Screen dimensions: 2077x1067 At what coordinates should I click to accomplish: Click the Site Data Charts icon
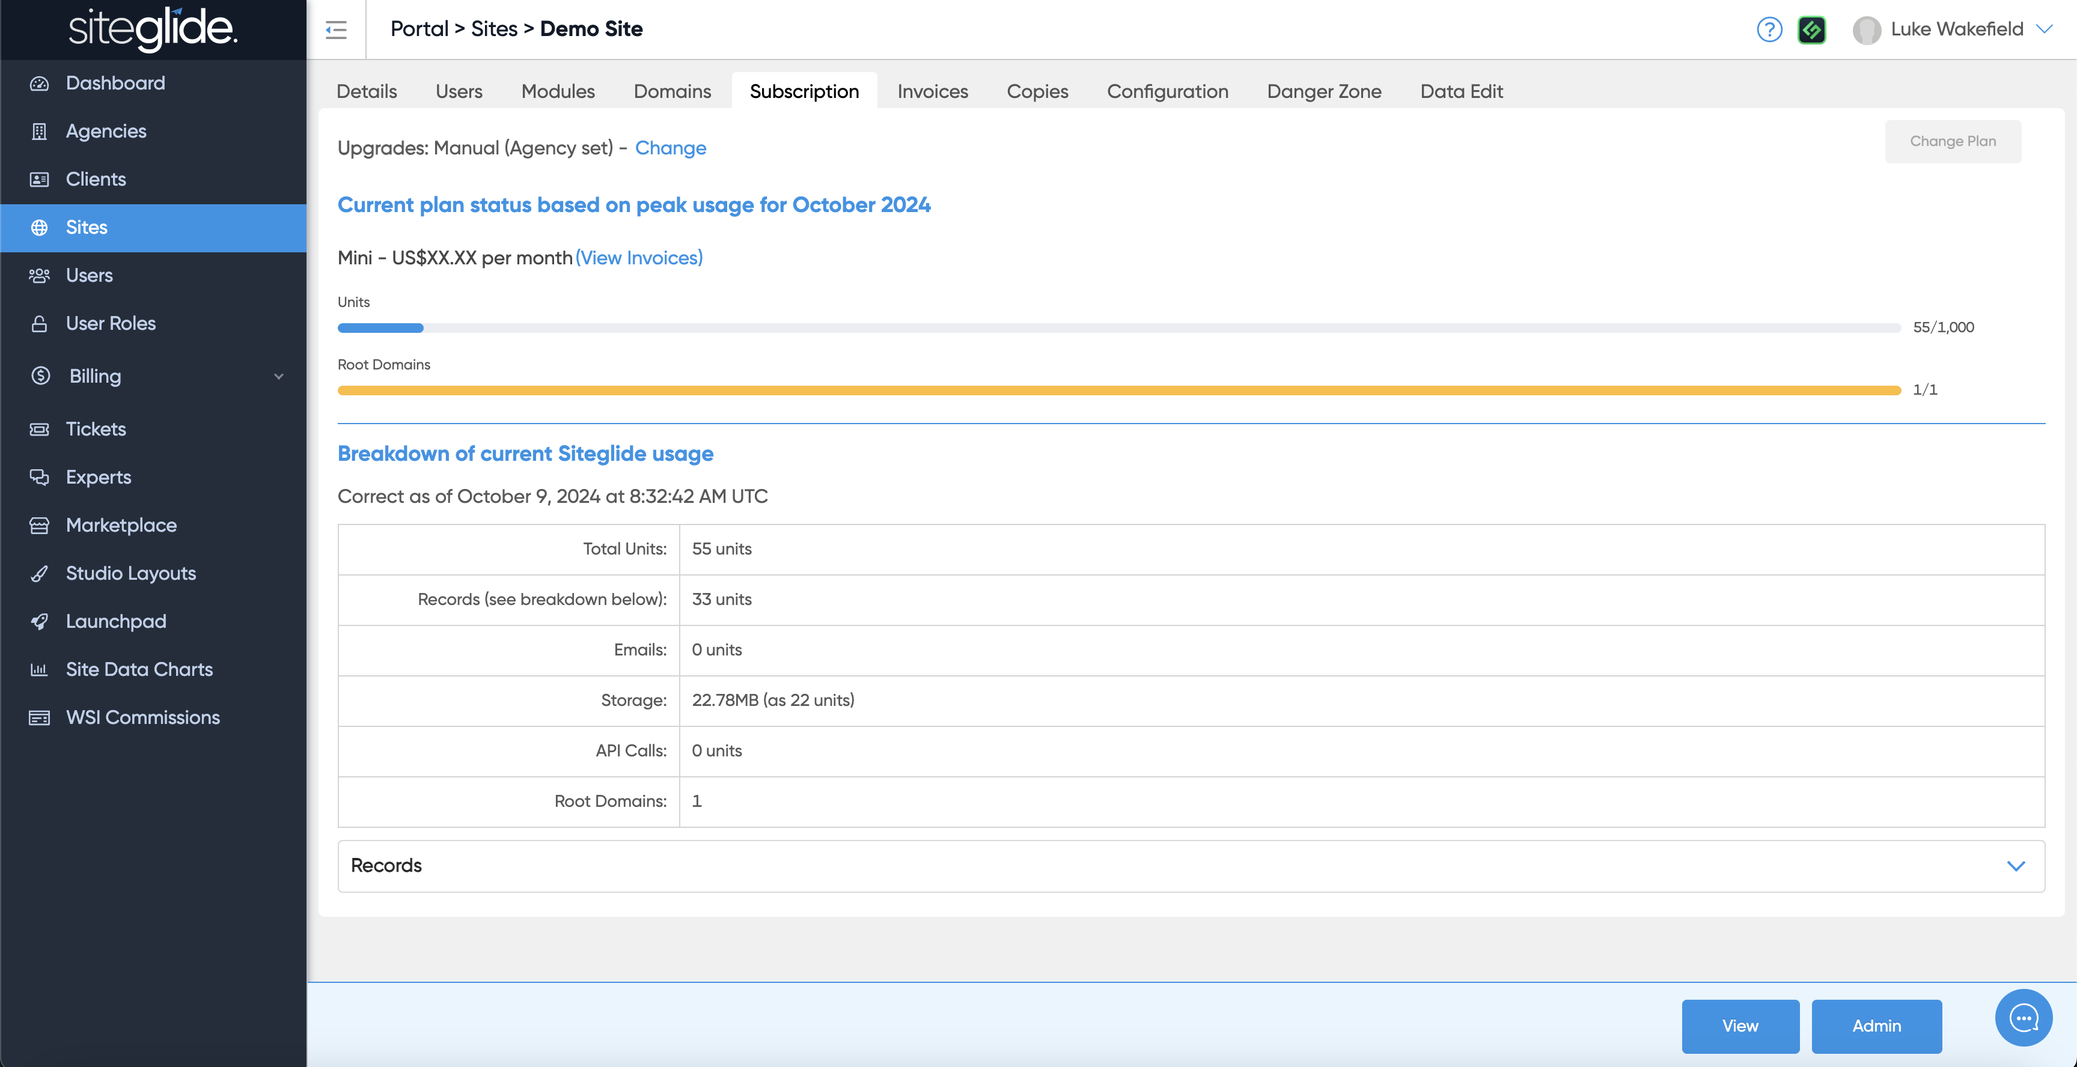pyautogui.click(x=38, y=670)
